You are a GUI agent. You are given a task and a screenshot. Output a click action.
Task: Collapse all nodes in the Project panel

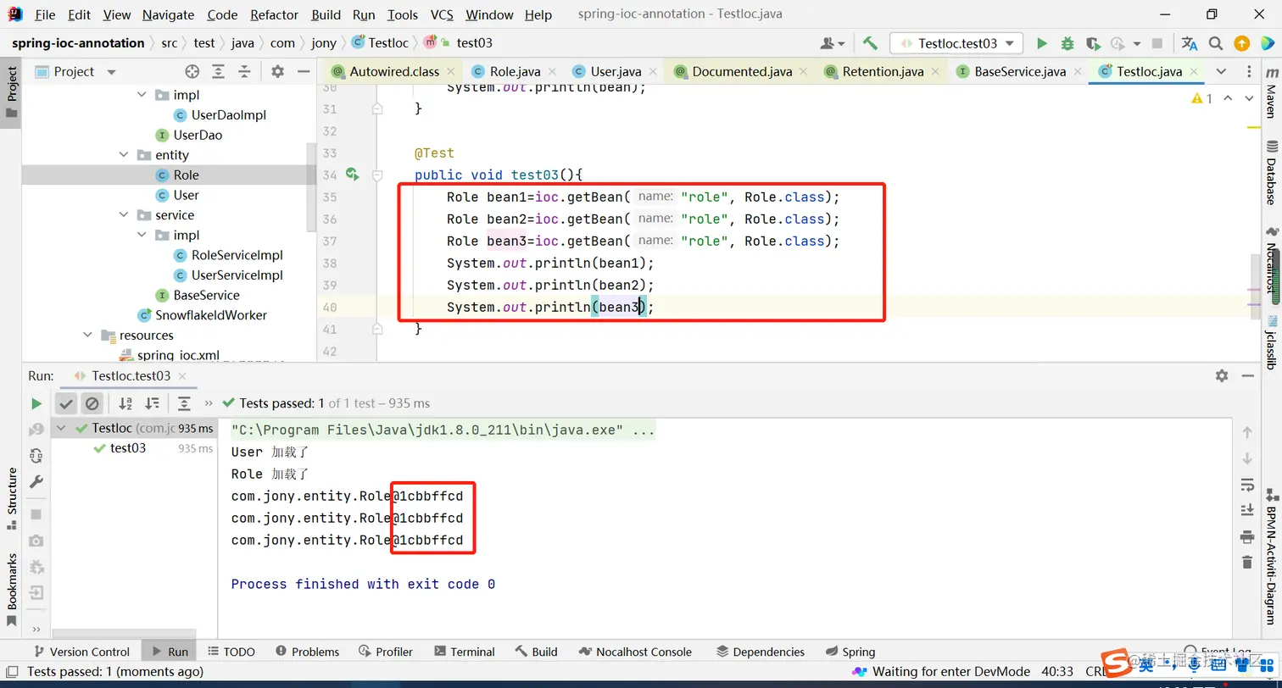click(x=244, y=72)
